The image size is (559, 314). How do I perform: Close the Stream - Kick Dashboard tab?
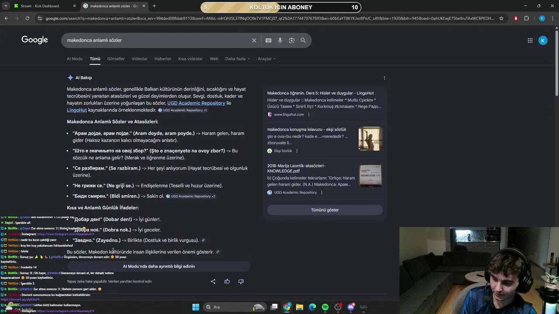[x=74, y=6]
